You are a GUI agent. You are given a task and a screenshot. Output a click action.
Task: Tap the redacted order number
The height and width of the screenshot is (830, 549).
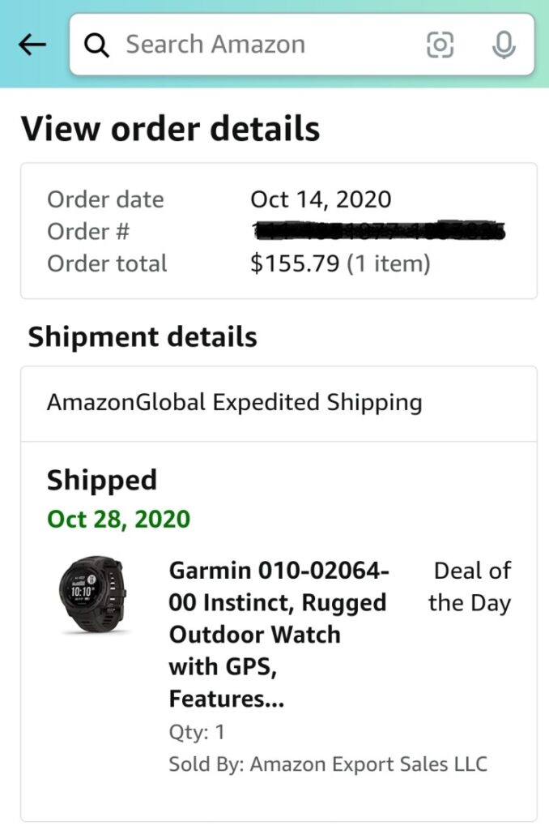[379, 231]
